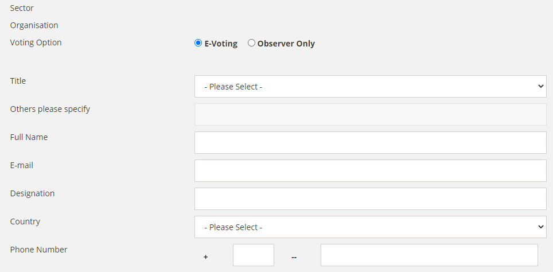Viewport: 553px width, 272px height.
Task: Click the Voting Option label
Action: coord(36,42)
